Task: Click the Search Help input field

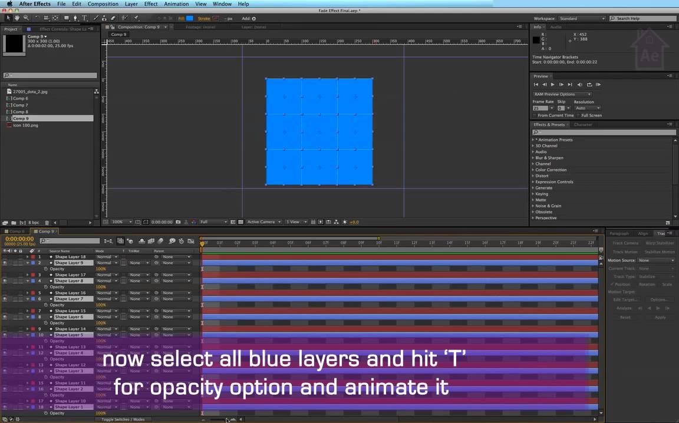Action: point(643,19)
